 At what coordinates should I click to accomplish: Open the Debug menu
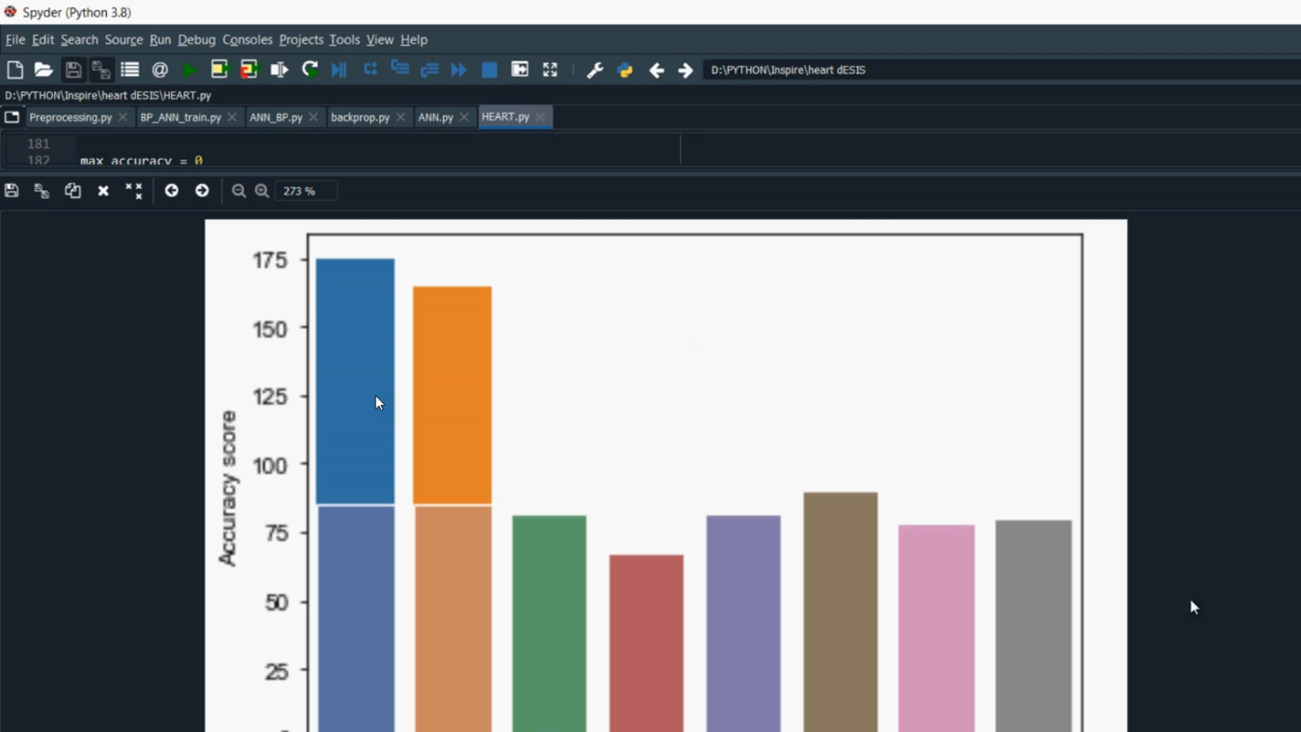tap(196, 40)
